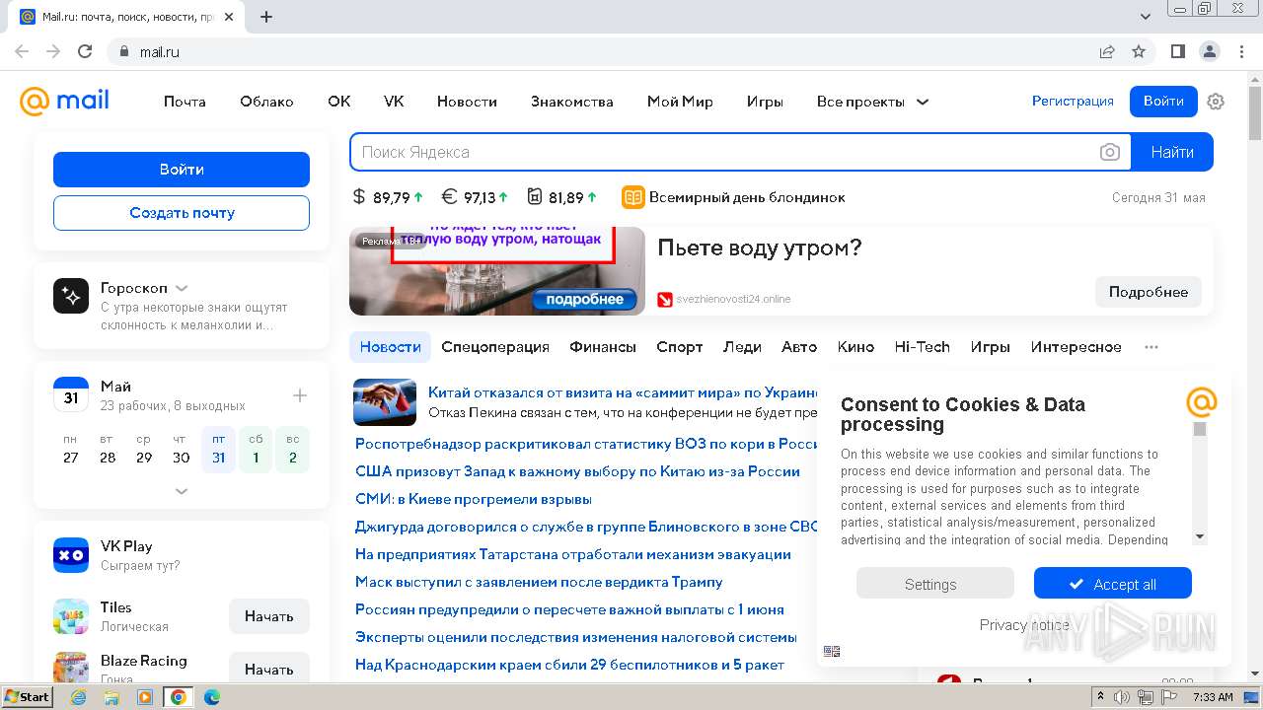Open the Маск Trump verdict headline
Image resolution: width=1263 pixels, height=710 pixels.
tap(539, 582)
